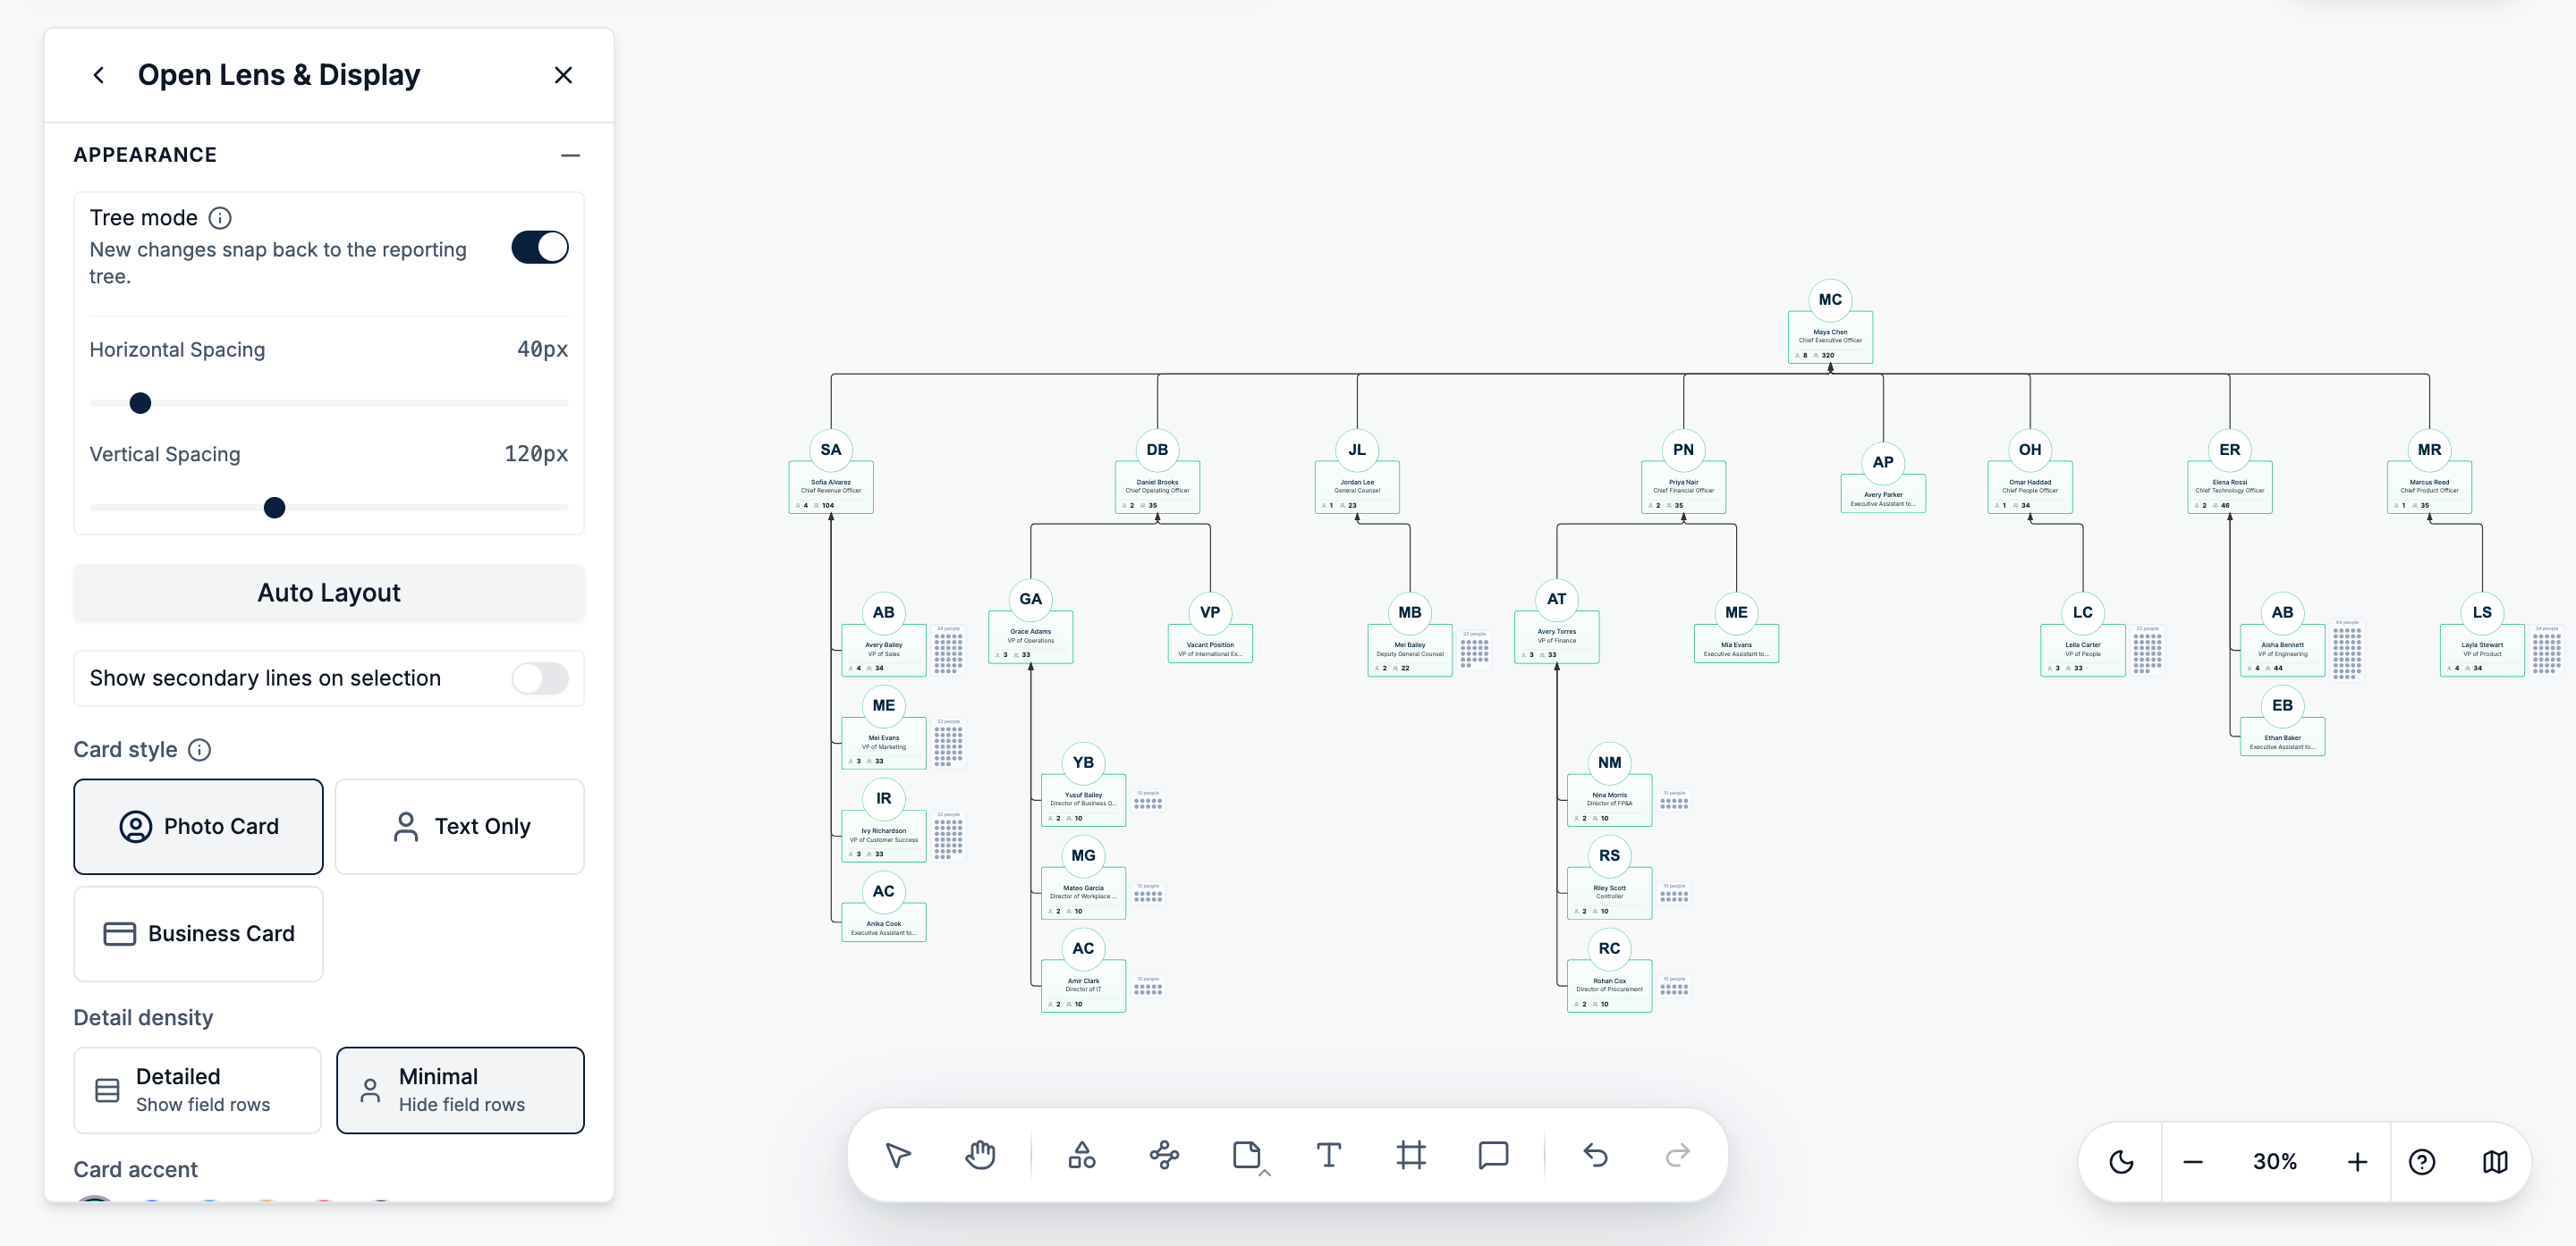Screen dimensions: 2576x1246
Task: Select Text Only card style
Action: pyautogui.click(x=459, y=826)
